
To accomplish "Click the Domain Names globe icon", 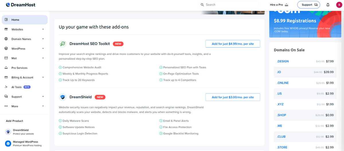I will pos(6,39).
